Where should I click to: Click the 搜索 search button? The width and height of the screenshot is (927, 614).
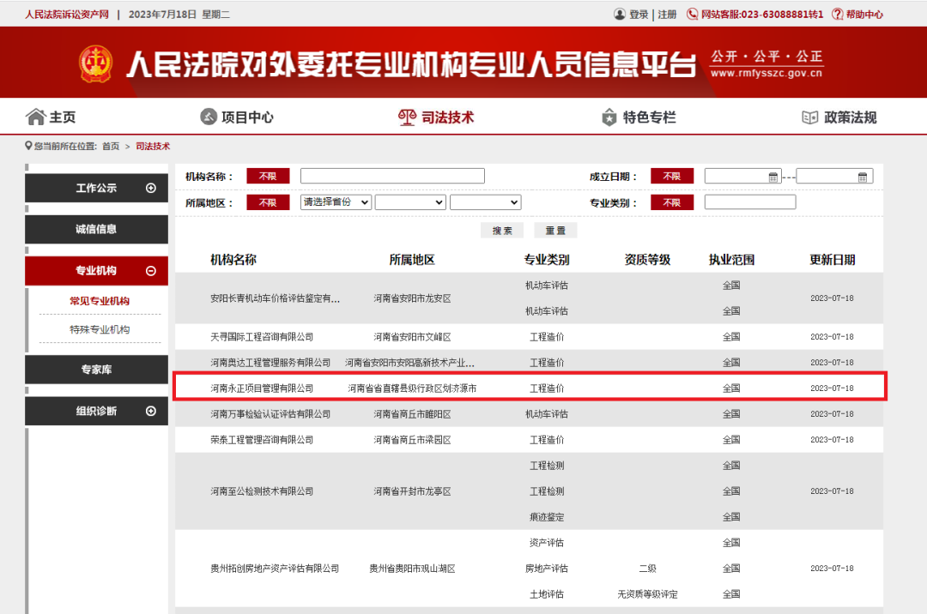[502, 230]
